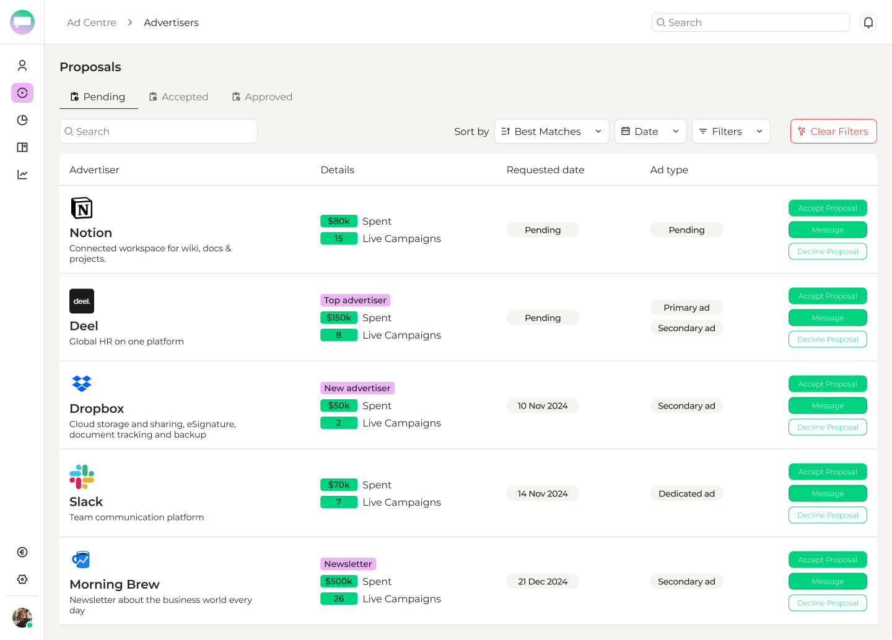Screen dimensions: 892x640
Task: Accept the Slack proposal
Action: (828, 472)
